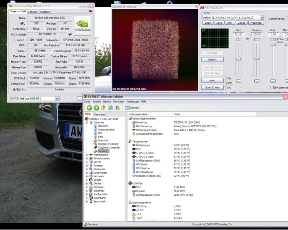Collapse the Computer tree node
Screen dimensions: 288x230
tap(87, 122)
